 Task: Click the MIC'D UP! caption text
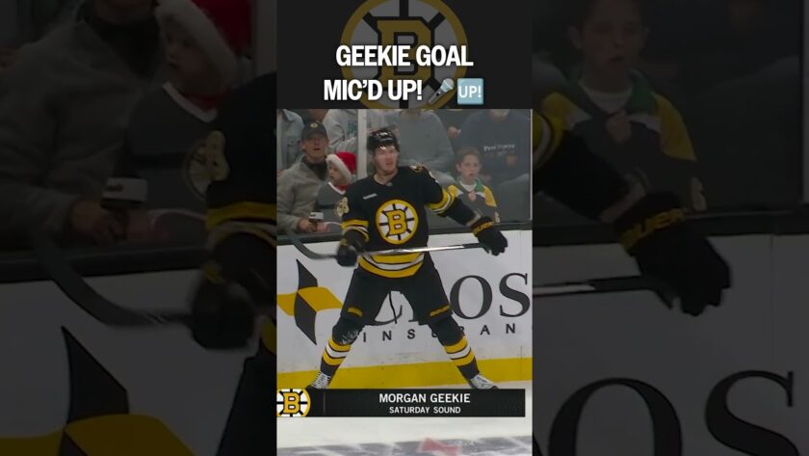[373, 91]
